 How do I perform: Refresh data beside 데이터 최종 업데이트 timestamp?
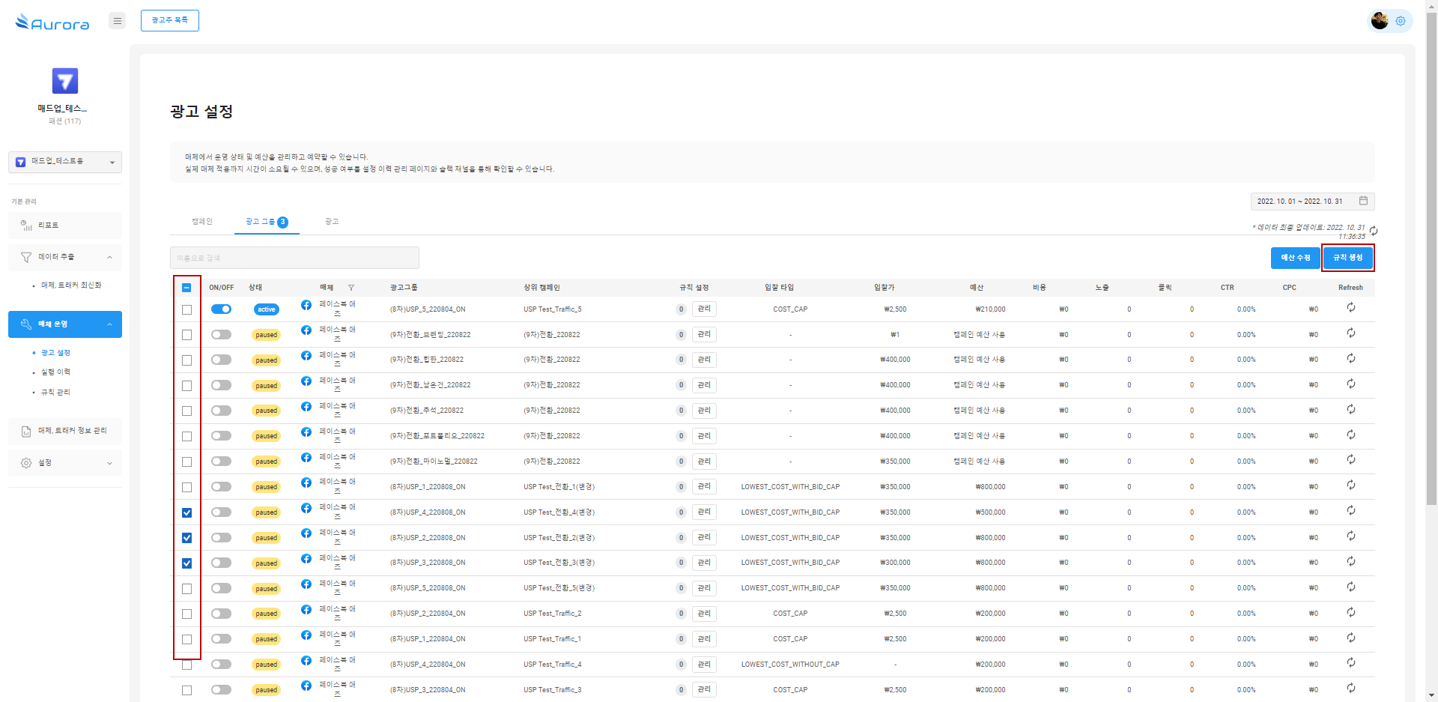[x=1374, y=231]
